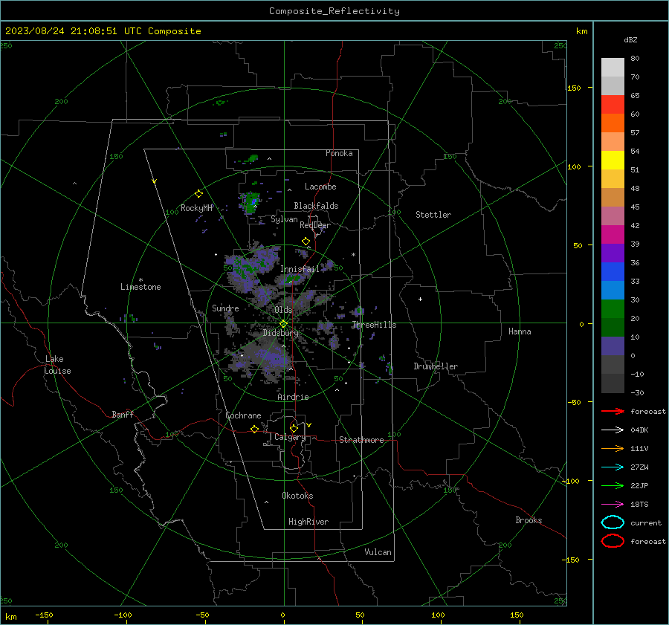Select the Sylvan label
This screenshot has height=625, width=669.
click(x=284, y=219)
